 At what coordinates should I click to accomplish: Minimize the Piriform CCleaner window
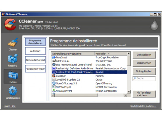click(x=151, y=14)
